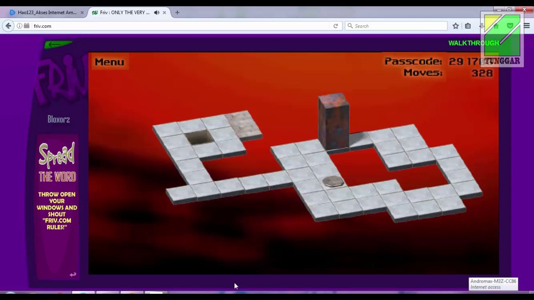Mute the audio on the Friv tab
This screenshot has width=534, height=300.
pyautogui.click(x=156, y=12)
